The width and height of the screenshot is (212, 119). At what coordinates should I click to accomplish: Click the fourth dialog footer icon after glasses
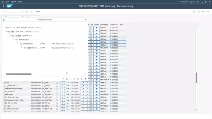click(x=74, y=79)
